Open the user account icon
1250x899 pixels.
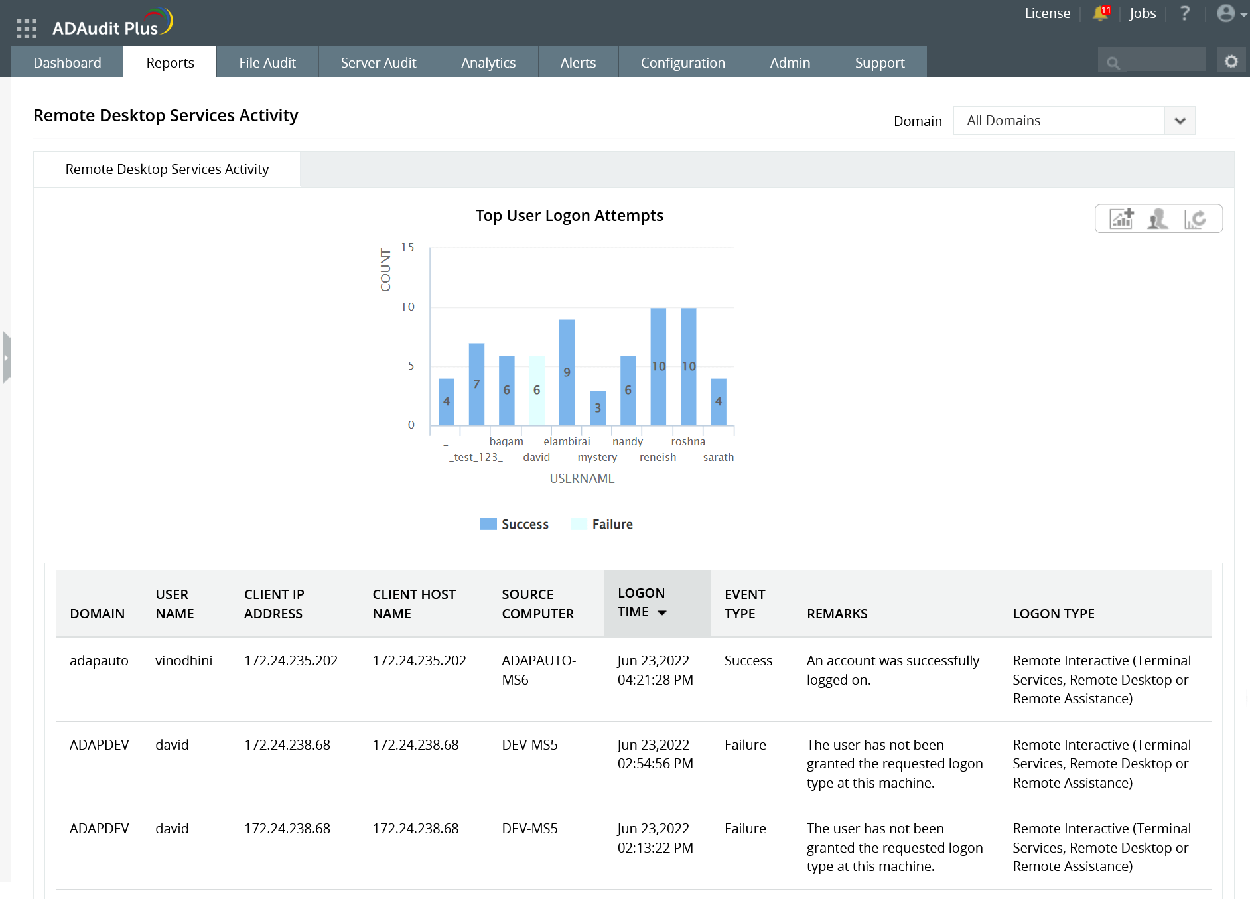(1225, 13)
